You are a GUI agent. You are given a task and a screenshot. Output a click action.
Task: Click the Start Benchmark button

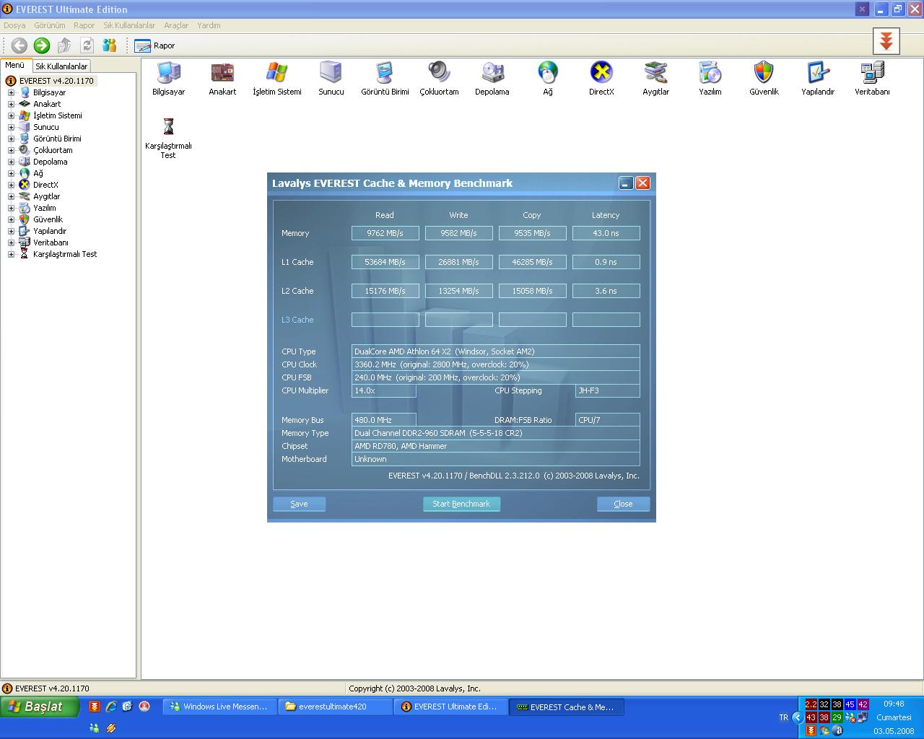point(461,504)
